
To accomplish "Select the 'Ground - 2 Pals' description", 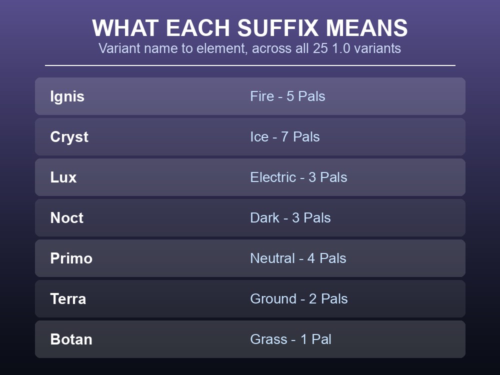I will 299,299.
